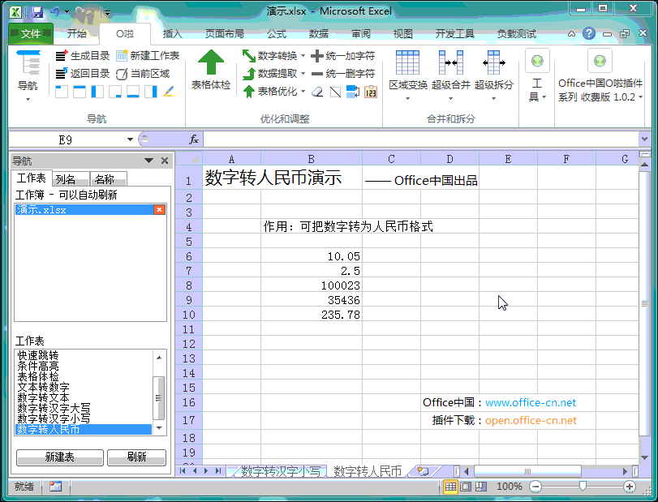This screenshot has width=658, height=502.
Task: Click the zoom out minus button
Action: tap(535, 487)
